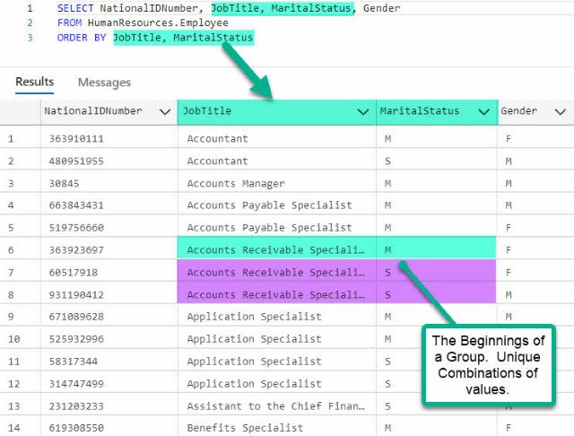Select Accounts Receivable Speciali… in row 6
Image resolution: width=574 pixels, height=436 pixels.
coord(275,250)
